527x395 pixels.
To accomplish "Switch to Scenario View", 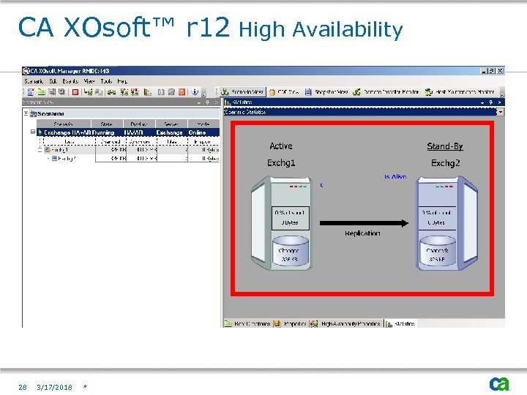I will click(x=243, y=91).
